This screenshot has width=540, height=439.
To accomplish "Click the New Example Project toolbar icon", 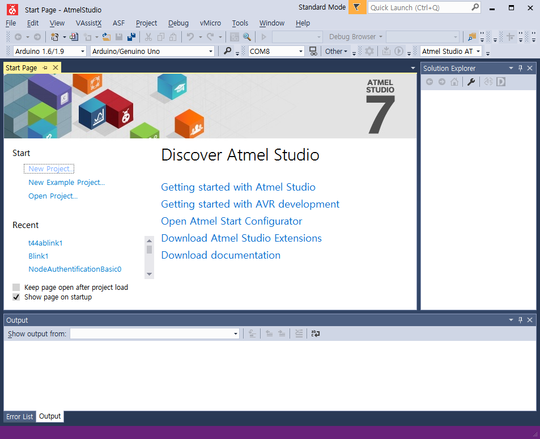I will coord(74,37).
